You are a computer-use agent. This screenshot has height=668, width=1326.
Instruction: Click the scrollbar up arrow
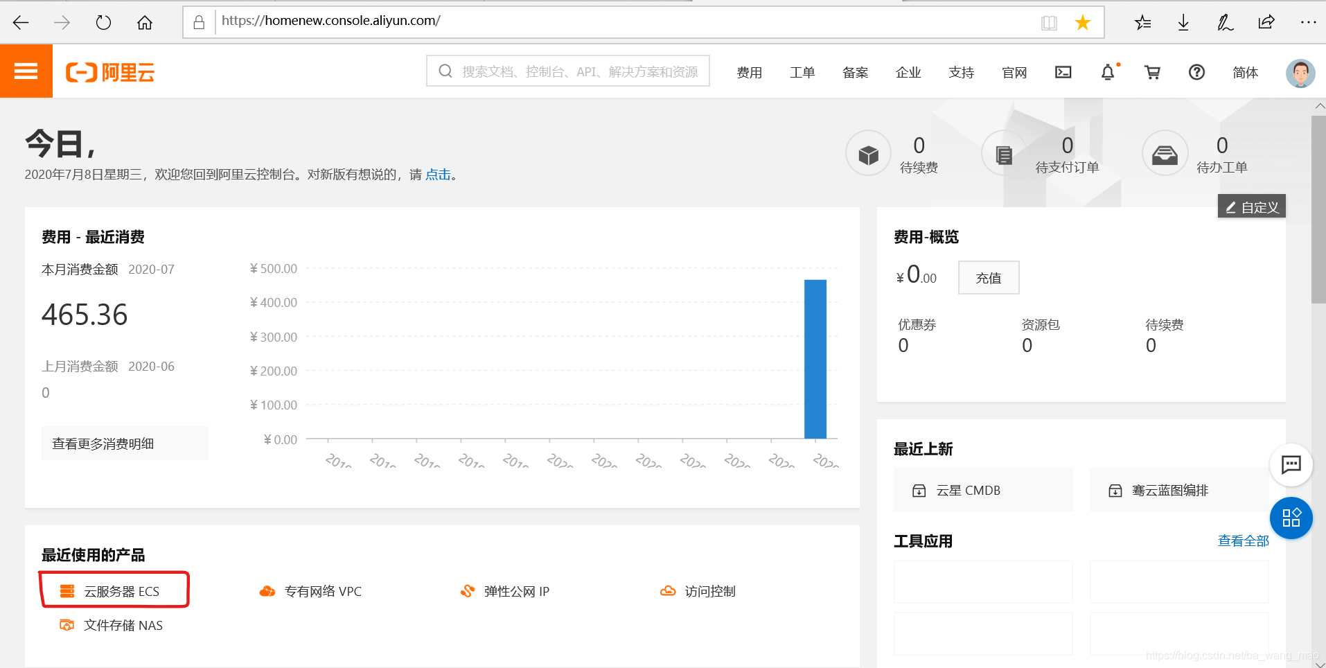1319,106
